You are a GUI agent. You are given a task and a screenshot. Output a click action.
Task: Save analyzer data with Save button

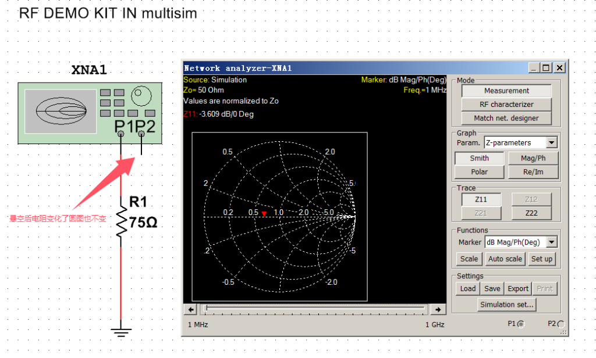[492, 288]
